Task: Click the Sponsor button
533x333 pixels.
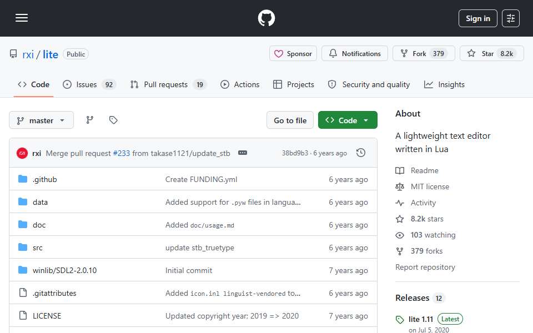Action: click(293, 53)
